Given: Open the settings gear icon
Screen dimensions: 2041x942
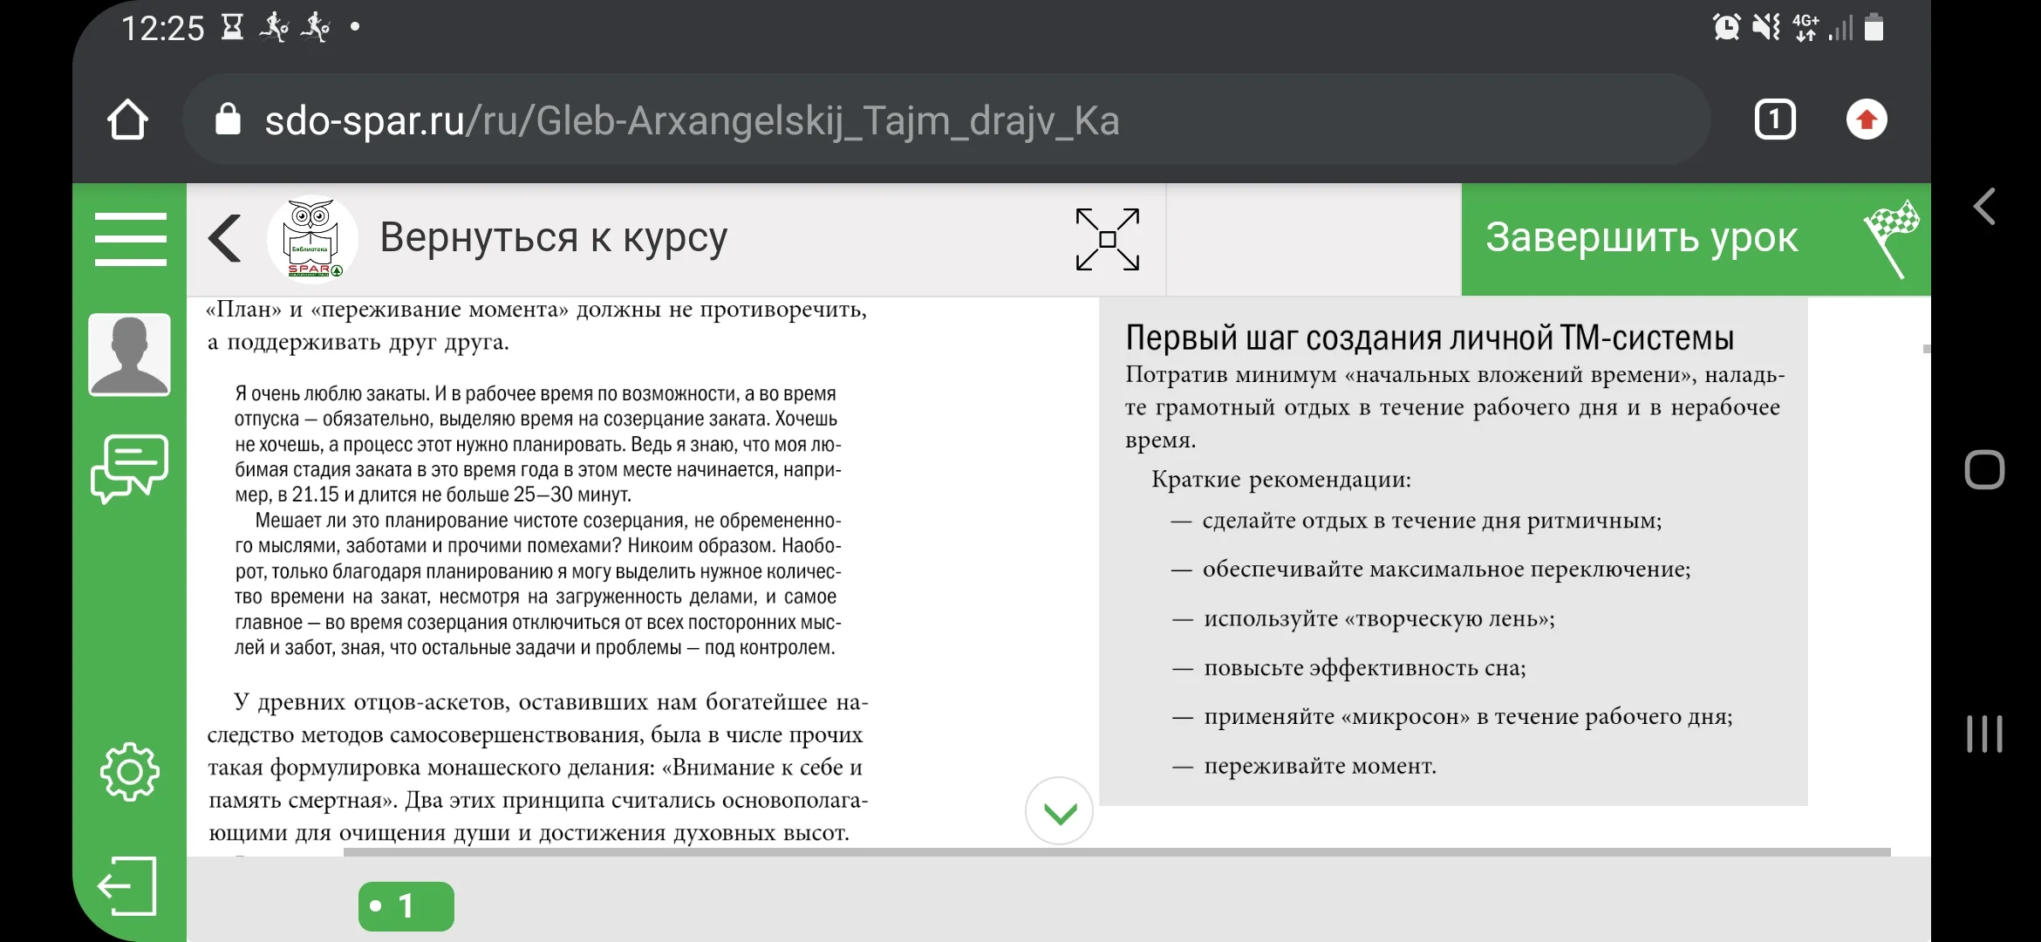Looking at the screenshot, I should (x=129, y=771).
